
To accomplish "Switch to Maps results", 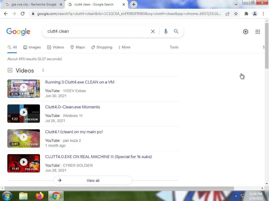I will click(x=77, y=47).
